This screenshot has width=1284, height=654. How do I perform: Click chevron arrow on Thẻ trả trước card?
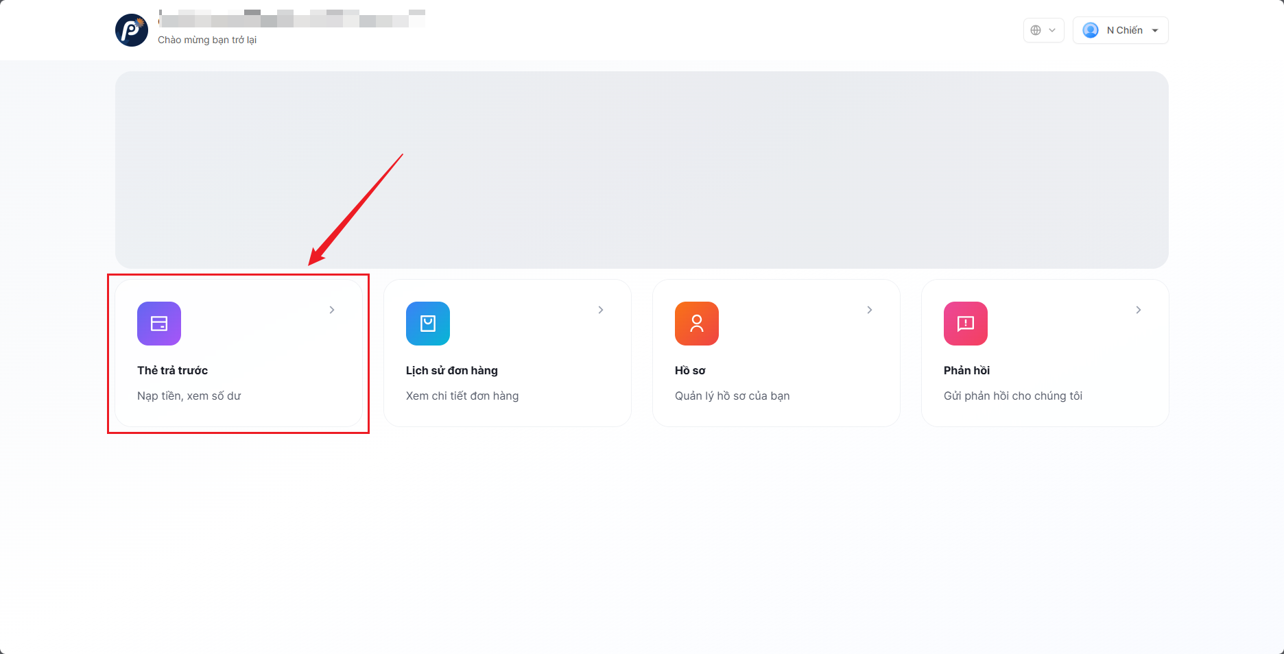[x=332, y=310]
